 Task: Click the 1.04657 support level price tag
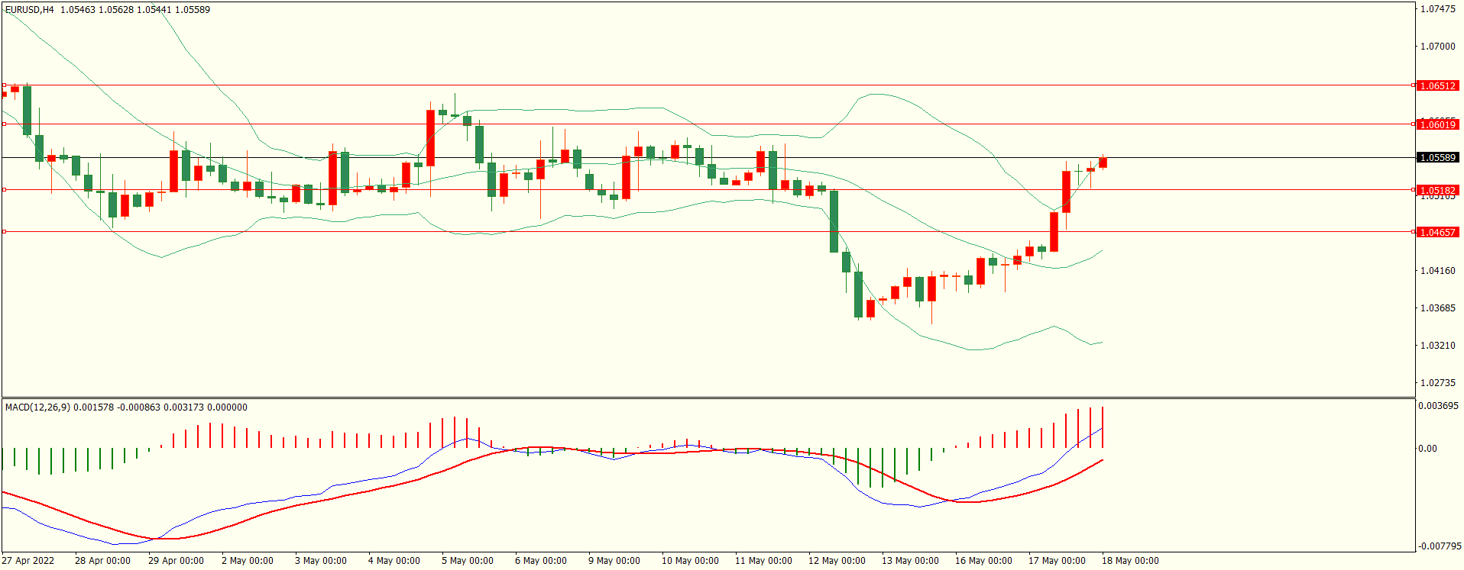click(1436, 232)
